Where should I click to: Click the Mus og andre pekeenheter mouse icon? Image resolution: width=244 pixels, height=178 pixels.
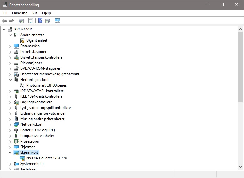[x=16, y=119]
